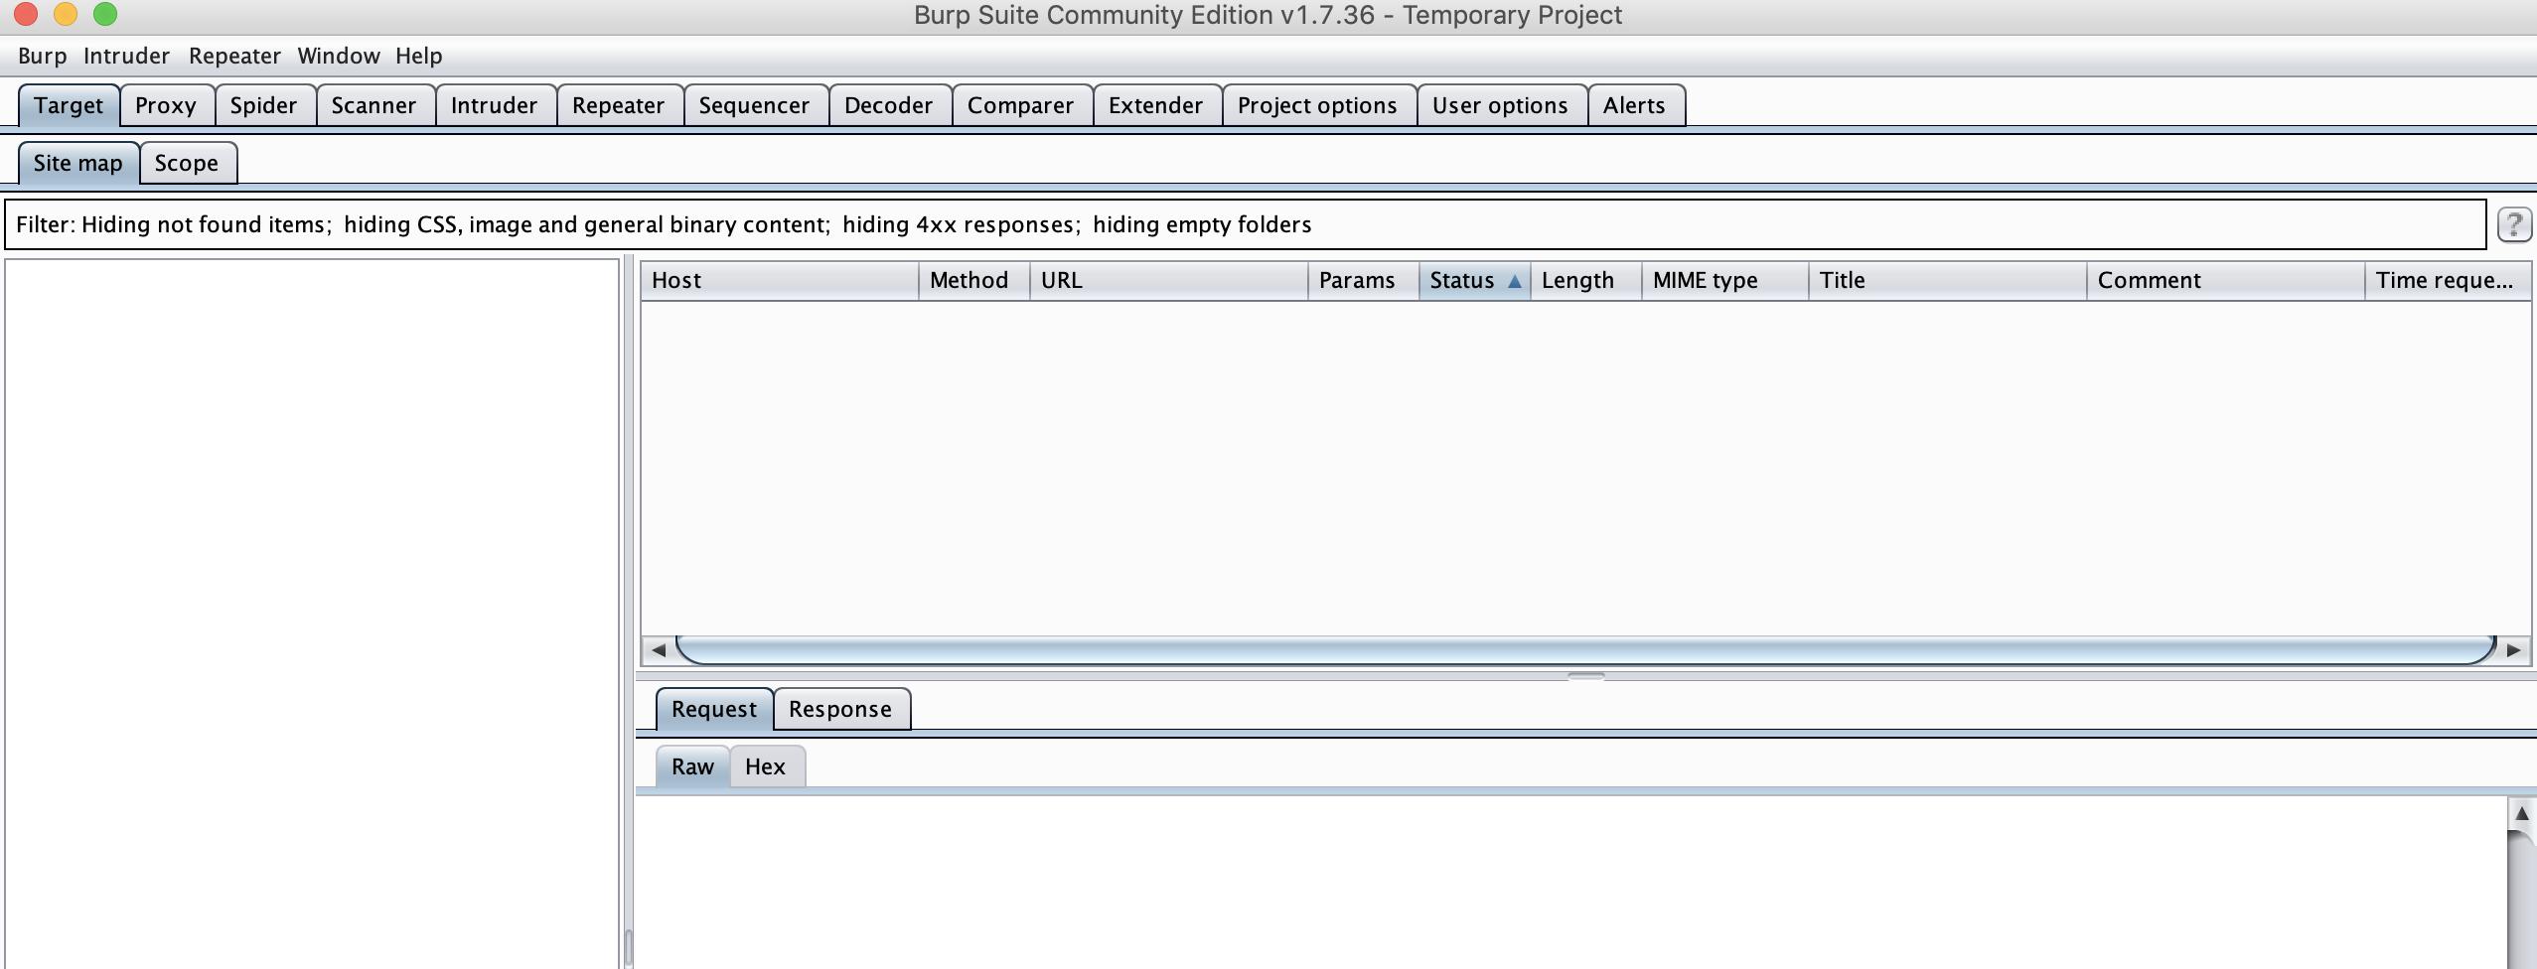This screenshot has width=2537, height=969.
Task: Sort by the Comment column header
Action: pos(2226,281)
